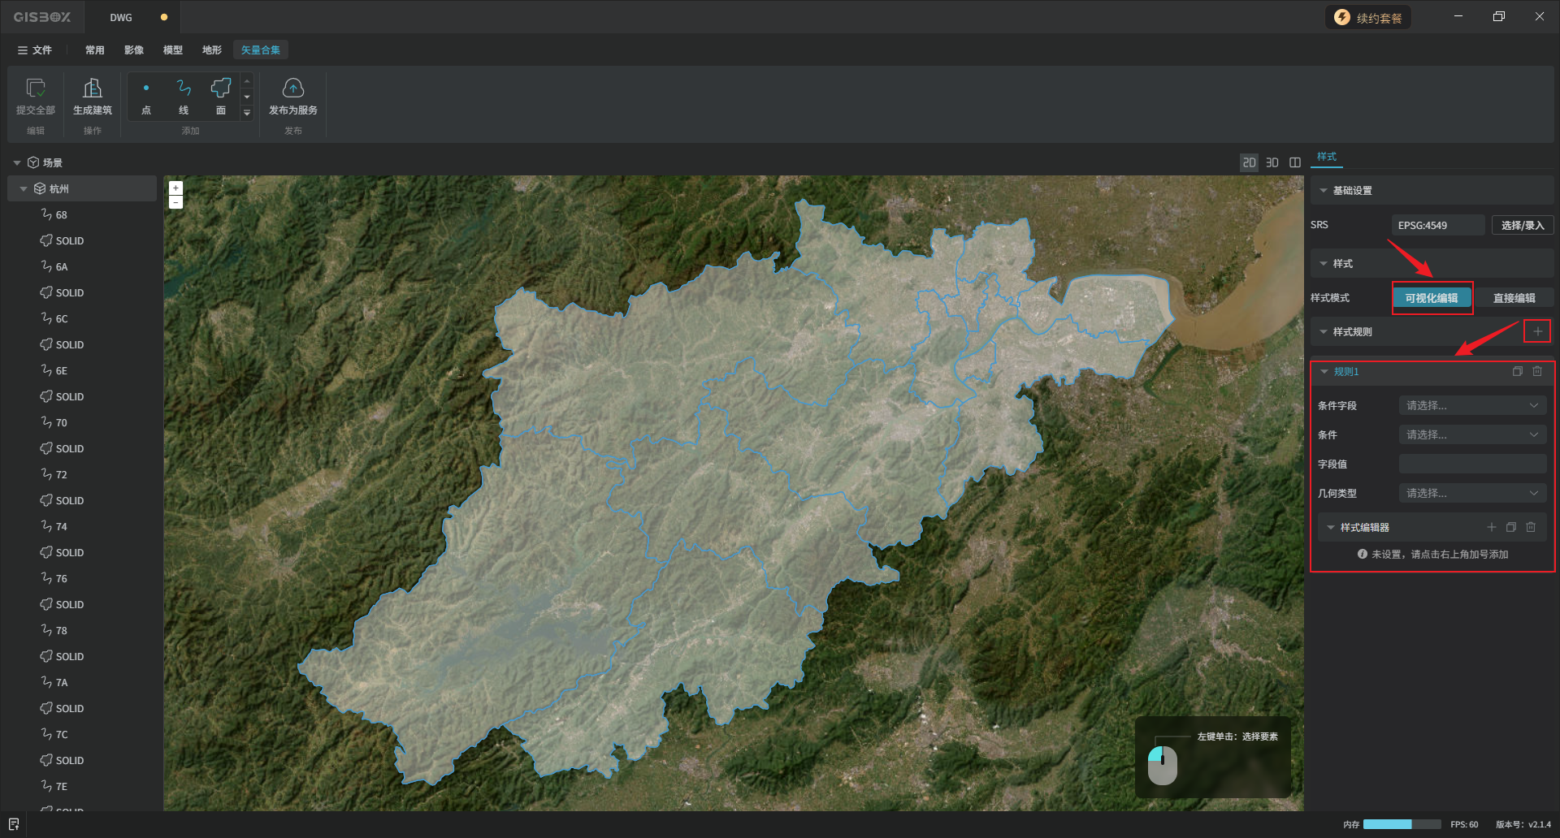Open the 几何类型 dropdown
Viewport: 1560px width, 838px height.
(x=1472, y=494)
